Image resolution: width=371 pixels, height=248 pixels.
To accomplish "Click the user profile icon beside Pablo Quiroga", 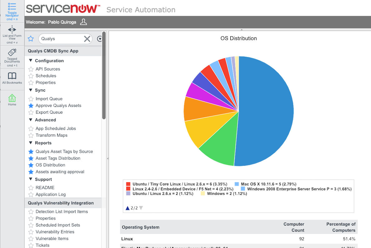I will point(84,22).
